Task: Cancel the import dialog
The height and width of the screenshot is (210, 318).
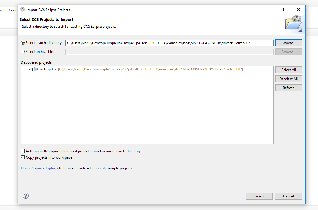Action: click(x=288, y=196)
